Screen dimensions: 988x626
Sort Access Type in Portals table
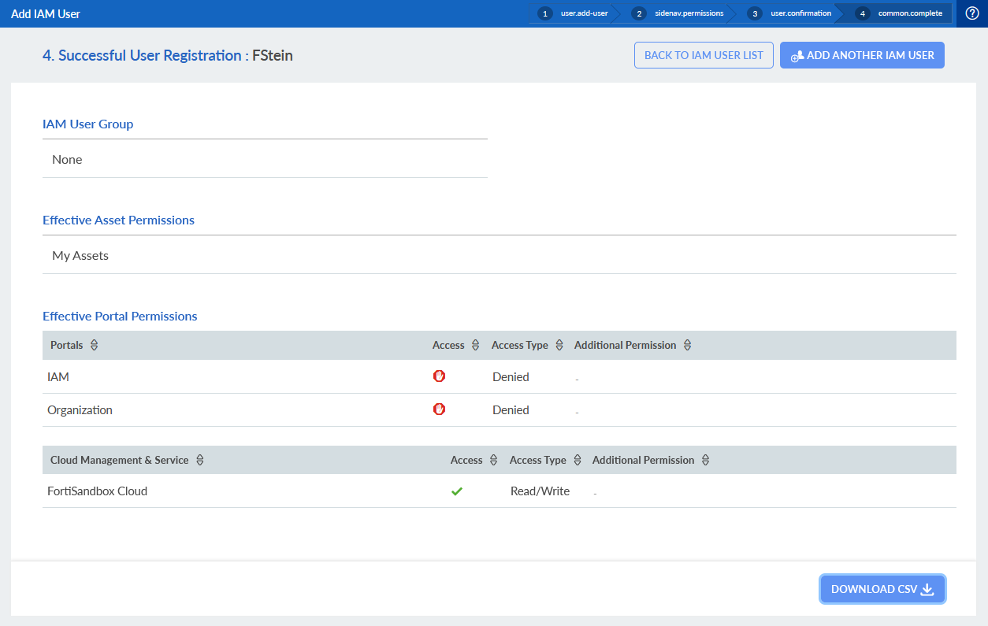point(559,345)
